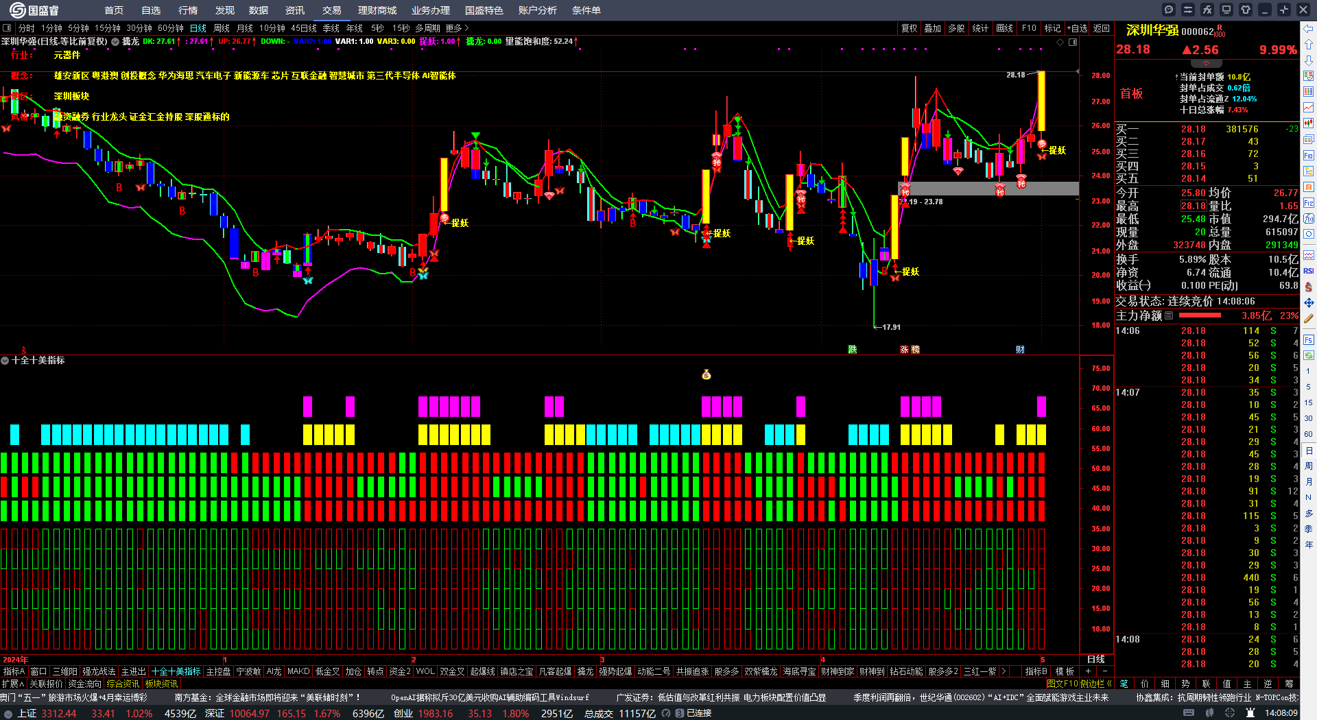The width and height of the screenshot is (1317, 720).
Task: Click the crosshair target icon in status bar
Action: tap(1230, 713)
